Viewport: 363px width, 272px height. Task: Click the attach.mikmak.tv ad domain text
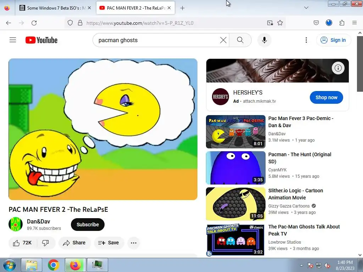pos(259,101)
